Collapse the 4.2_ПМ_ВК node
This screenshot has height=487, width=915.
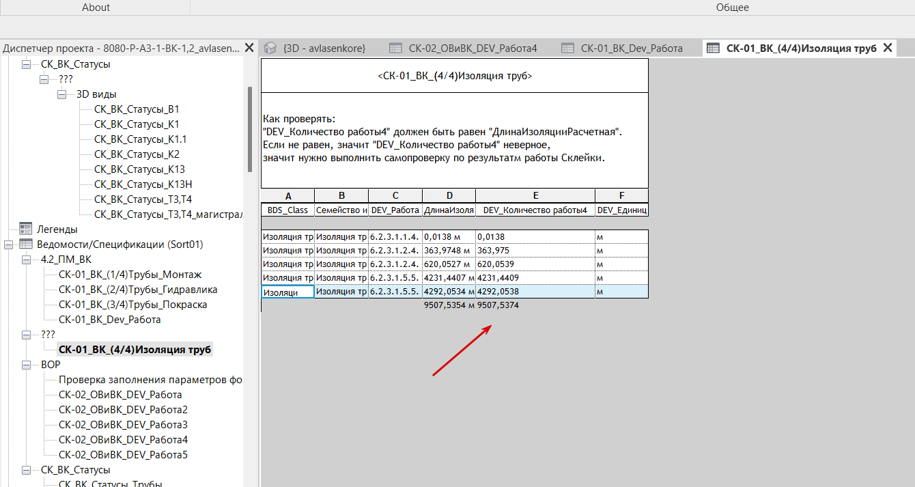27,260
